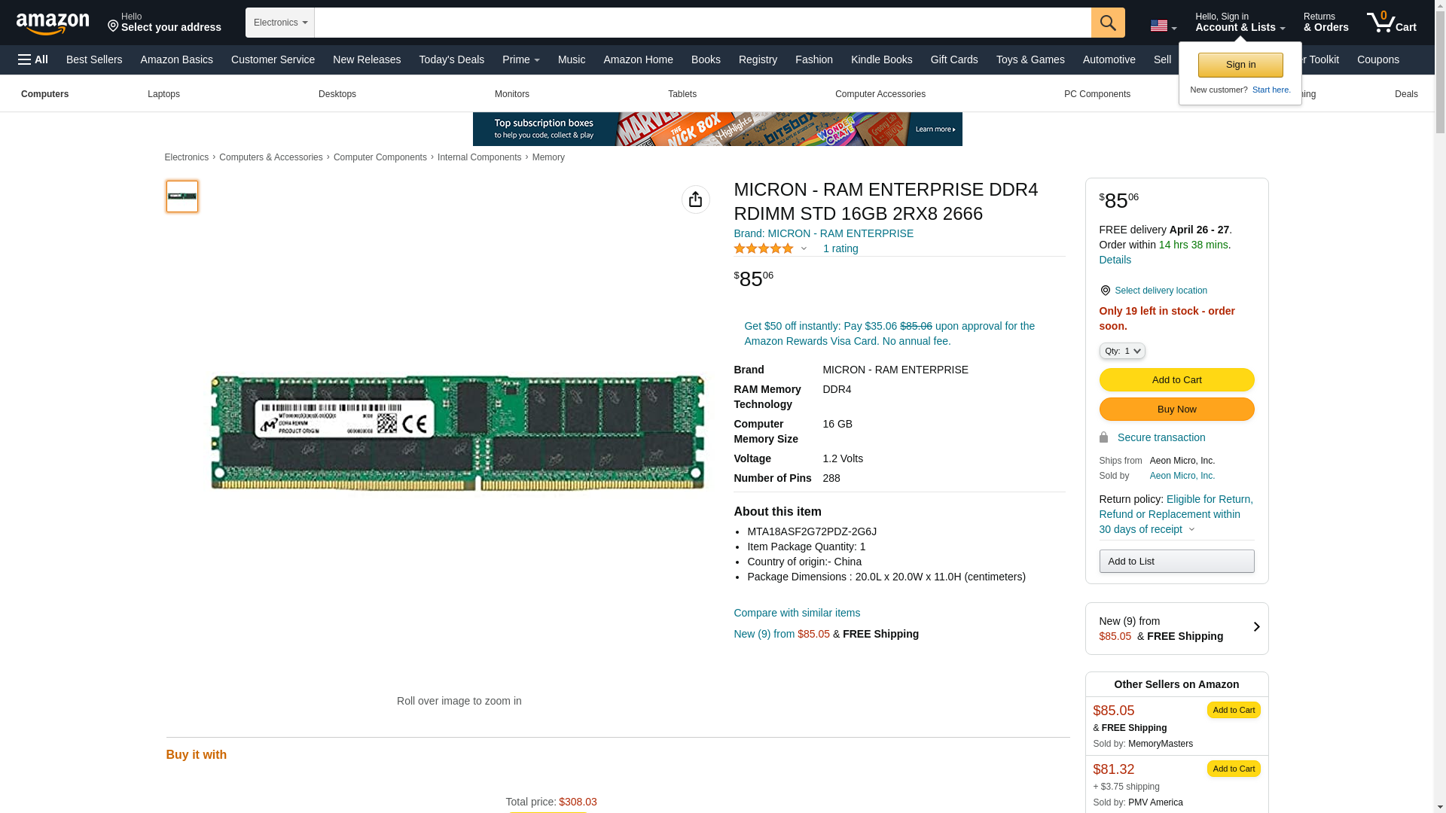Open the Qty quantity dropdown

[x=1121, y=351]
